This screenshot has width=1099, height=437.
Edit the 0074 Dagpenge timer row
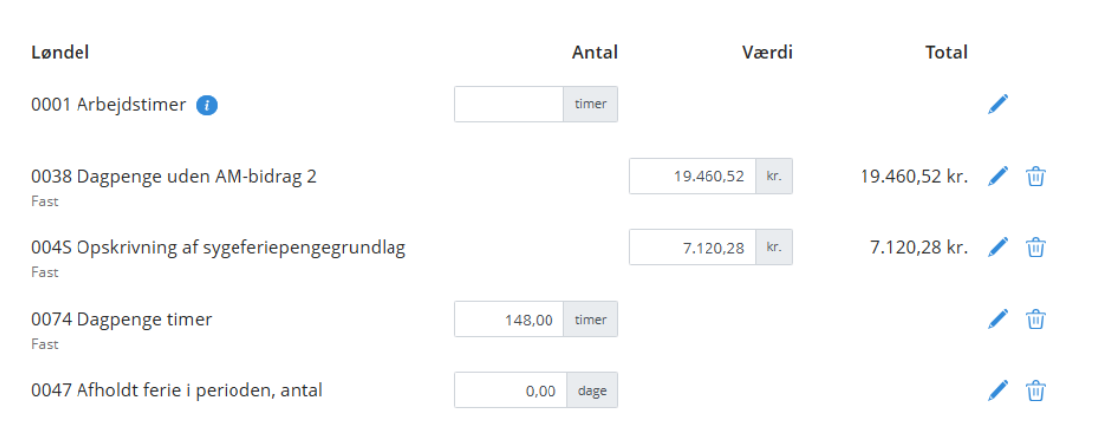click(998, 319)
